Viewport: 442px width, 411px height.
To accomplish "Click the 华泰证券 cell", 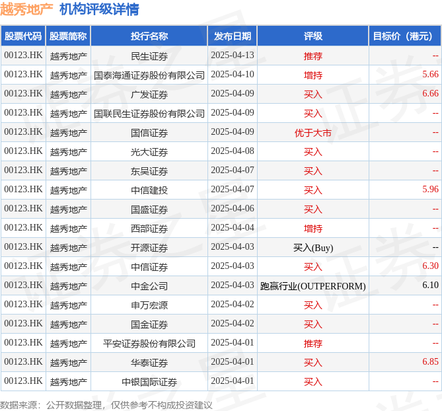I will (x=149, y=363).
